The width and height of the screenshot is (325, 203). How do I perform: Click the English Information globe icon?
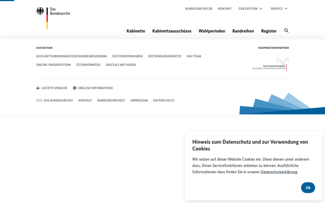[x=75, y=88]
